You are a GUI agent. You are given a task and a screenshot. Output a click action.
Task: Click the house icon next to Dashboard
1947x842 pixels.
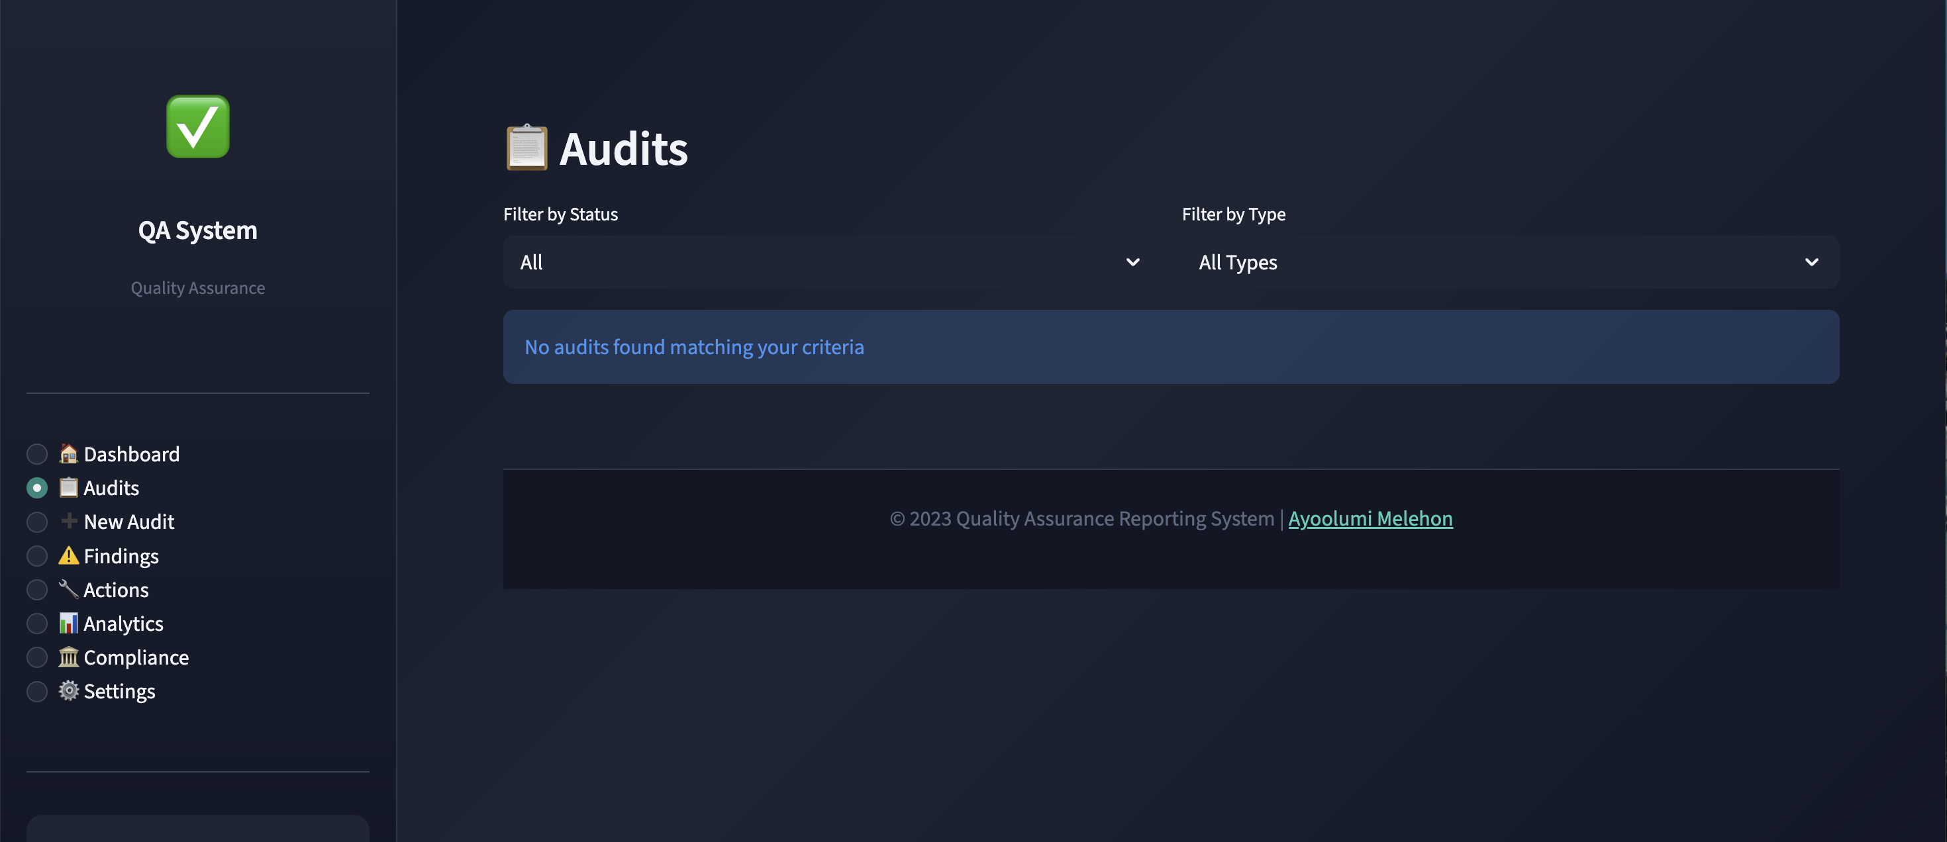click(69, 454)
